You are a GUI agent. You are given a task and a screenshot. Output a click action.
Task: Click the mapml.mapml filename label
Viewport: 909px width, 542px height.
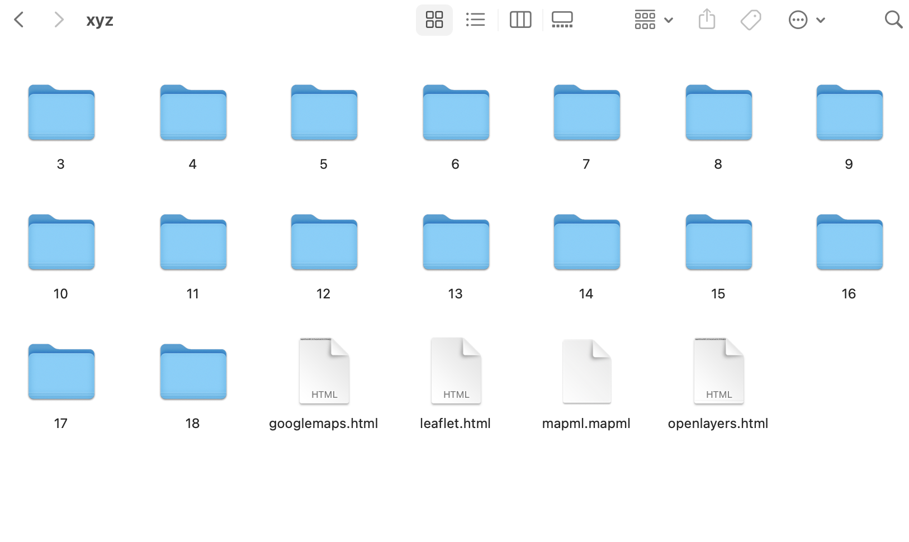click(586, 424)
